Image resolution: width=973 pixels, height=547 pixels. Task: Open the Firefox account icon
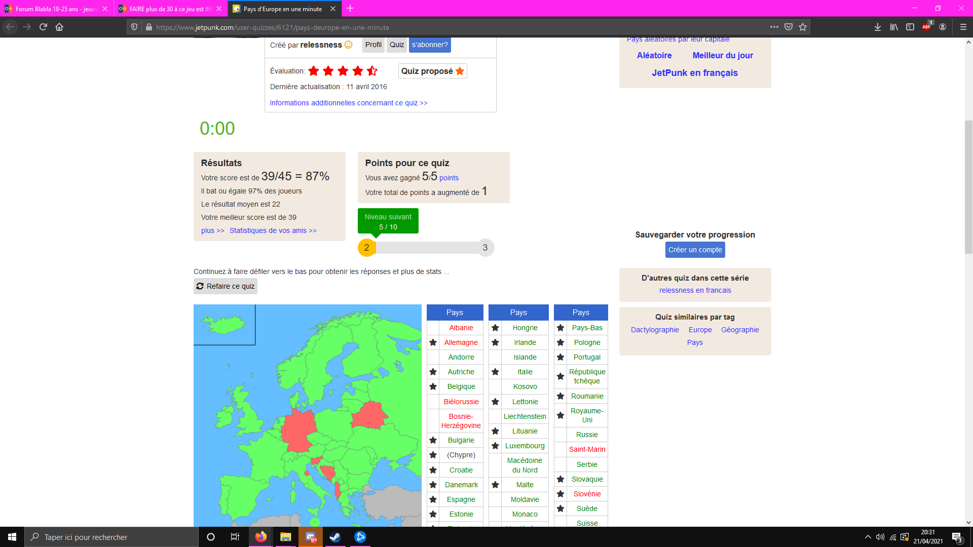[x=943, y=27]
